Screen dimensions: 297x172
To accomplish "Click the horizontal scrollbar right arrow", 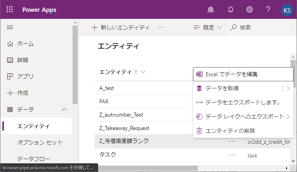I will [x=286, y=168].
